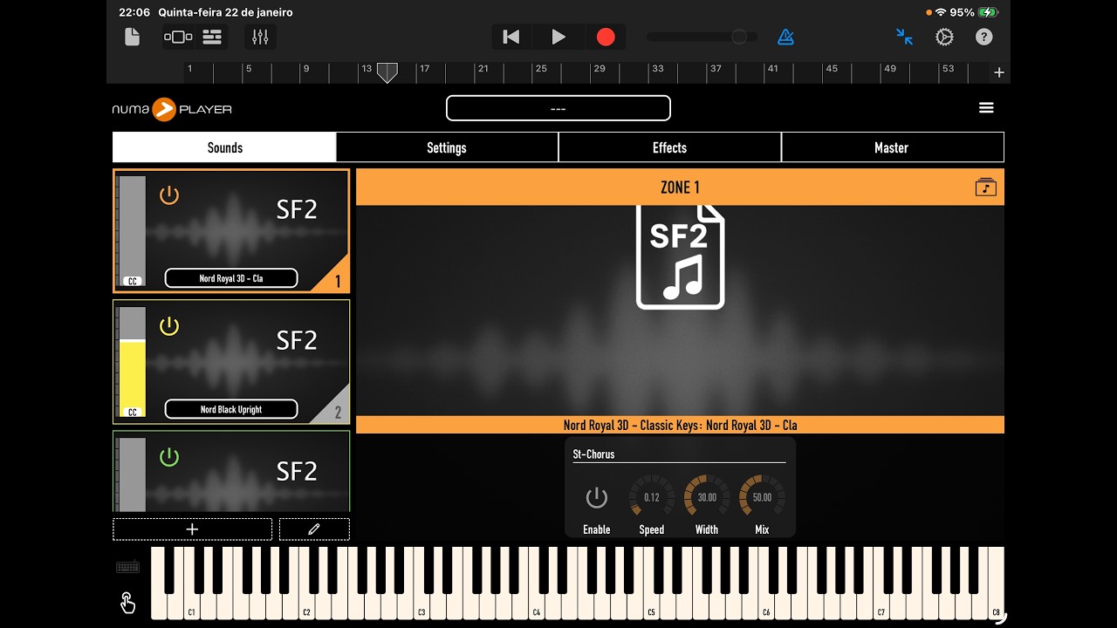Viewport: 1117px width, 628px height.
Task: Start playback with the play button
Action: tap(558, 37)
